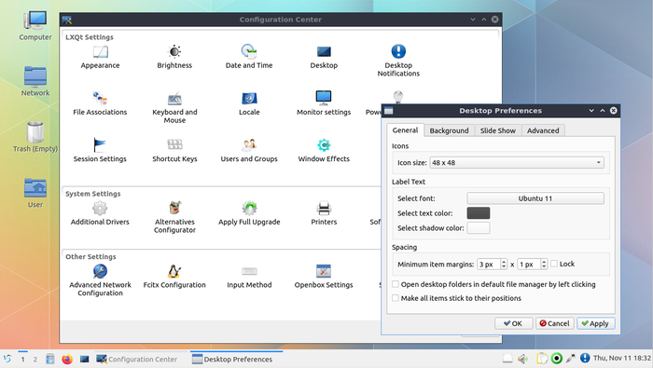This screenshot has width=653, height=368.
Task: Launch the Monitor settings icon
Action: [324, 98]
